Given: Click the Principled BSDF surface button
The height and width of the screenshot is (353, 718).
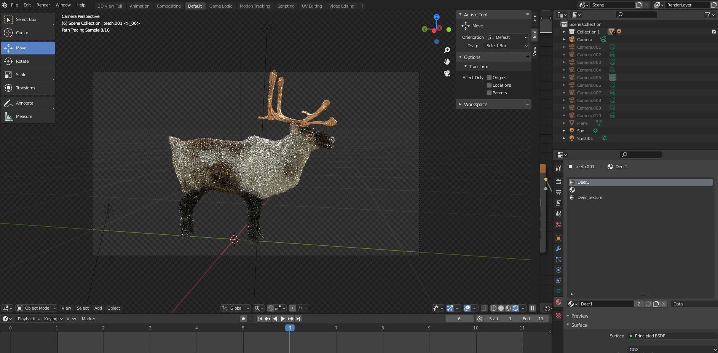Looking at the screenshot, I should (672, 336).
